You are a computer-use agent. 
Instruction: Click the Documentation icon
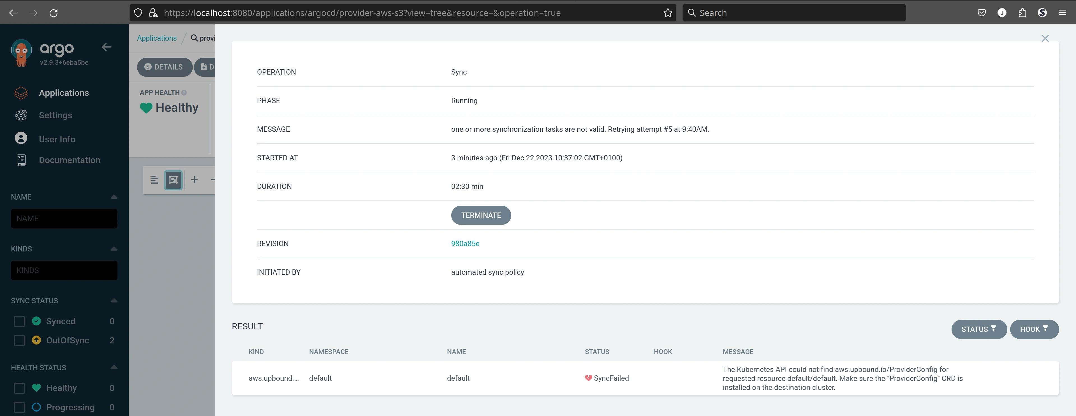tap(20, 160)
